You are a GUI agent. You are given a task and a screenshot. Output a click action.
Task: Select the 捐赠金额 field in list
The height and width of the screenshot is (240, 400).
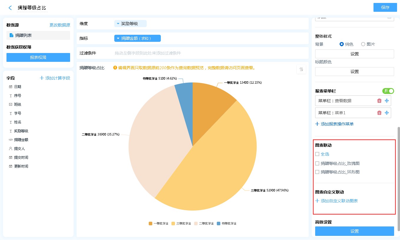[21, 140]
